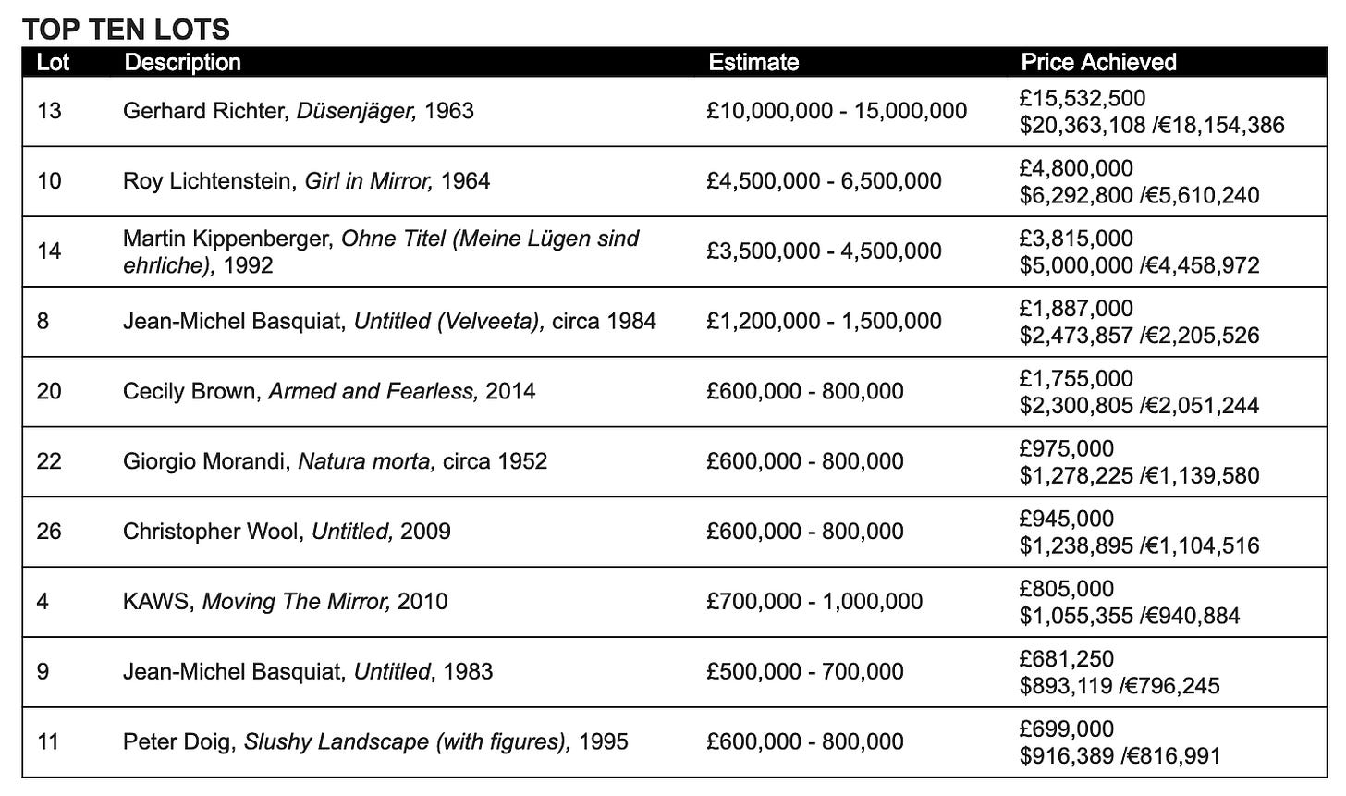Click the Description column header
1346x796 pixels.
tap(182, 62)
